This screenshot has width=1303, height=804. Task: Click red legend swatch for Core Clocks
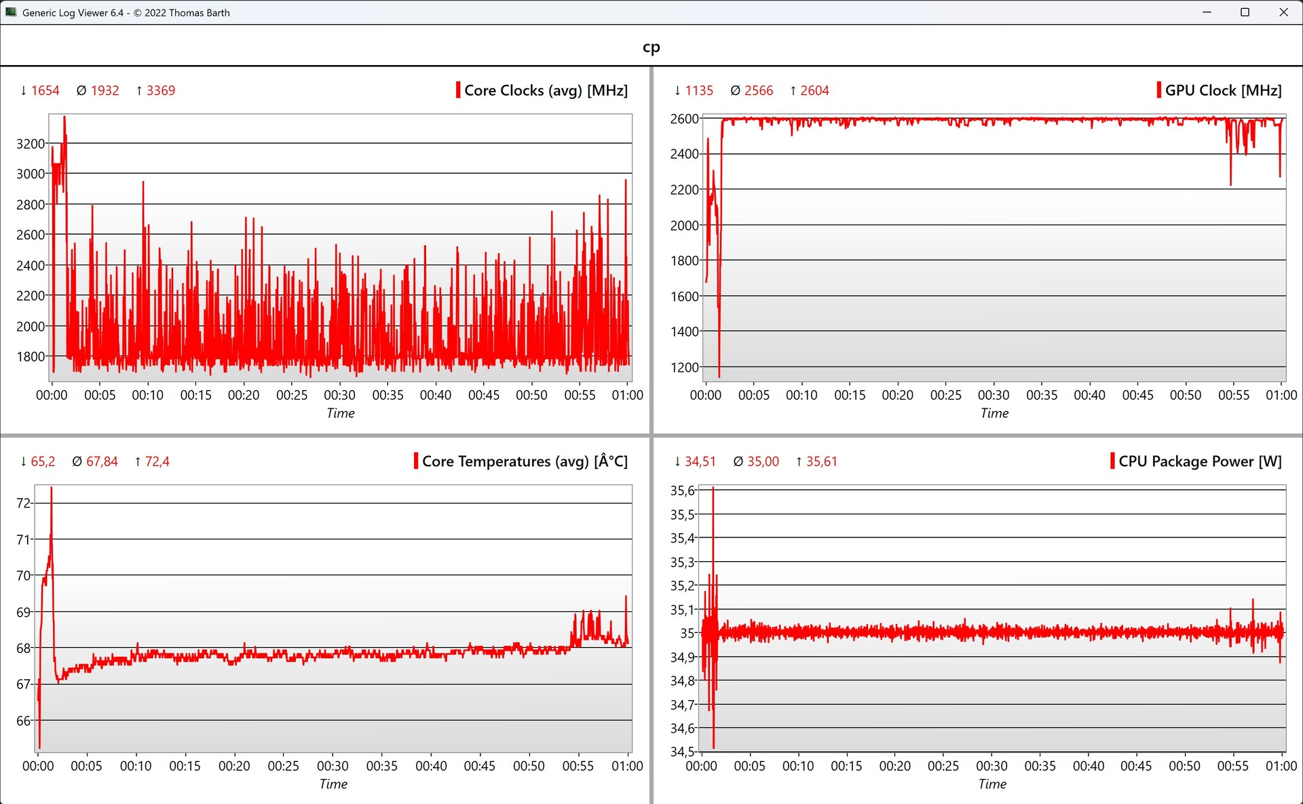tap(458, 90)
